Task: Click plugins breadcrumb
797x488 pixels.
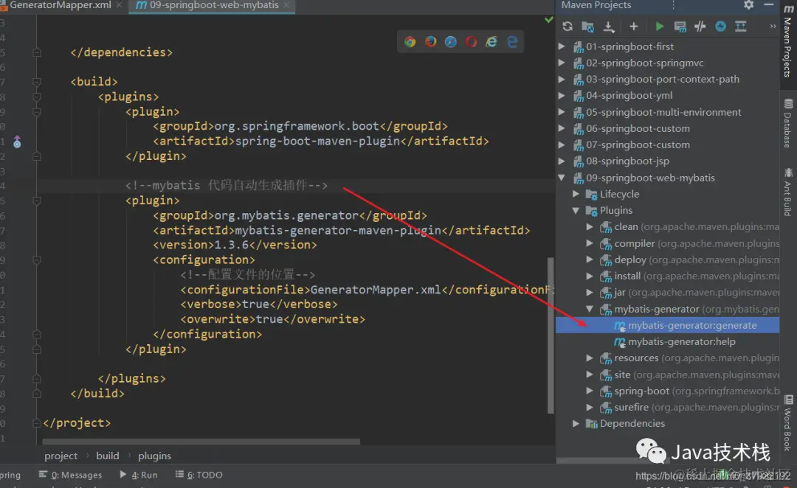Action: pos(154,456)
